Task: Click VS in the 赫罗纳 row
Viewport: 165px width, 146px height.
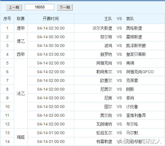Action: pyautogui.click(x=119, y=54)
